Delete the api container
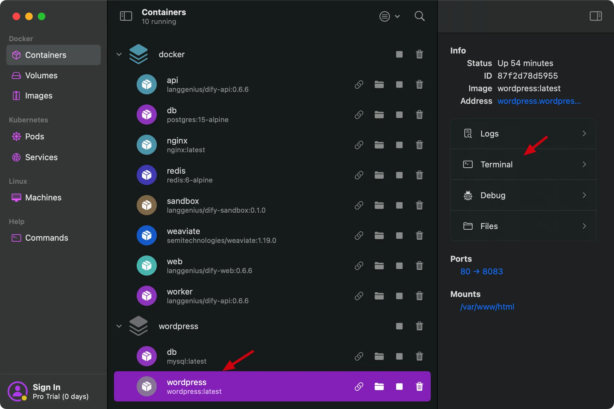614x409 pixels. [419, 85]
